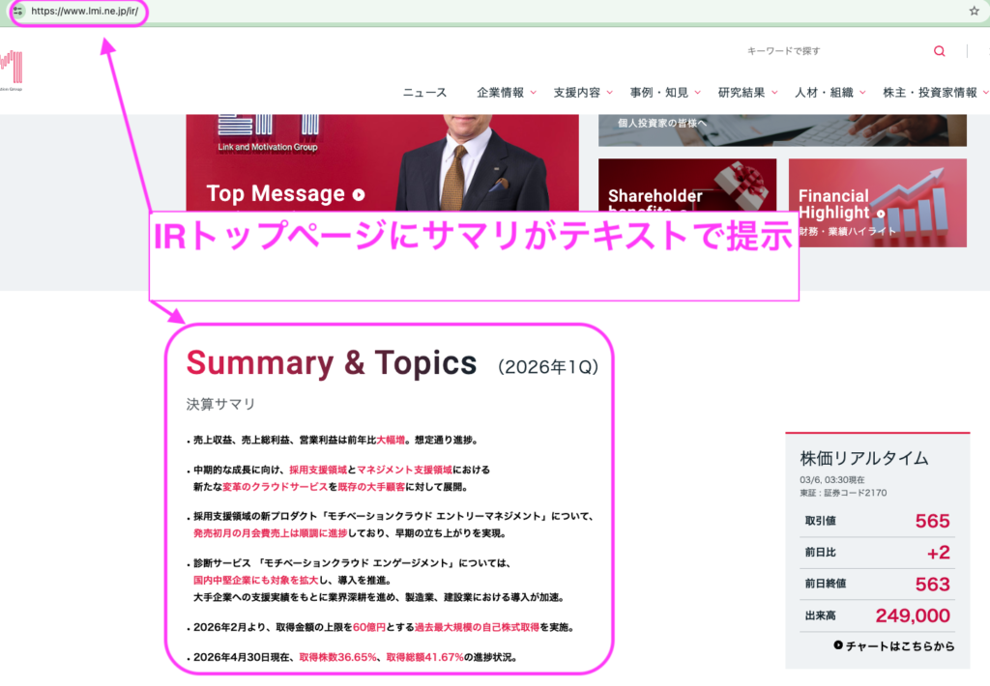Click the 株価リアルタイム heading
990x686 pixels.
pyautogui.click(x=864, y=458)
